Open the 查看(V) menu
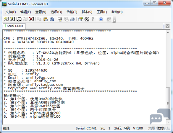Screen dimensions: 173x133 [x=41, y=12]
